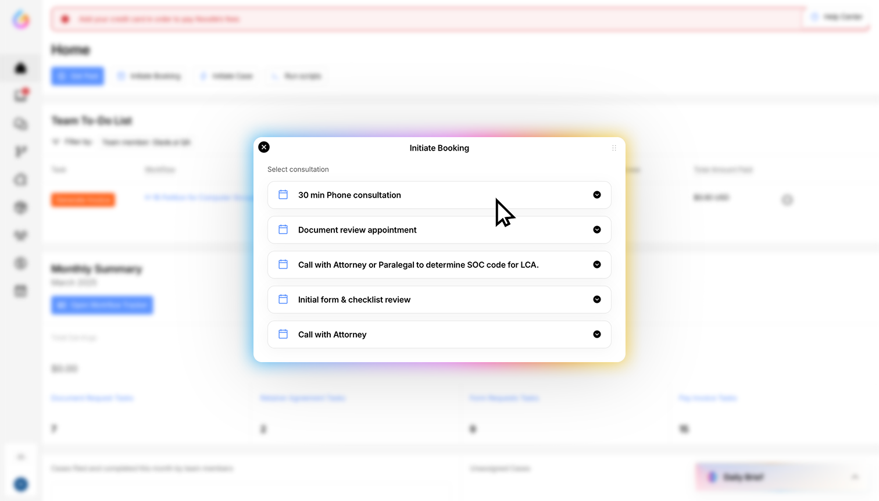Click calendar icon beside Initial form & checklist review
Image resolution: width=879 pixels, height=501 pixels.
click(283, 299)
